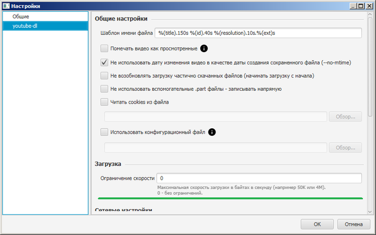Enable Использовать конфигурационный файл checkbox
Image resolution: width=376 pixels, height=235 pixels.
[x=104, y=132]
